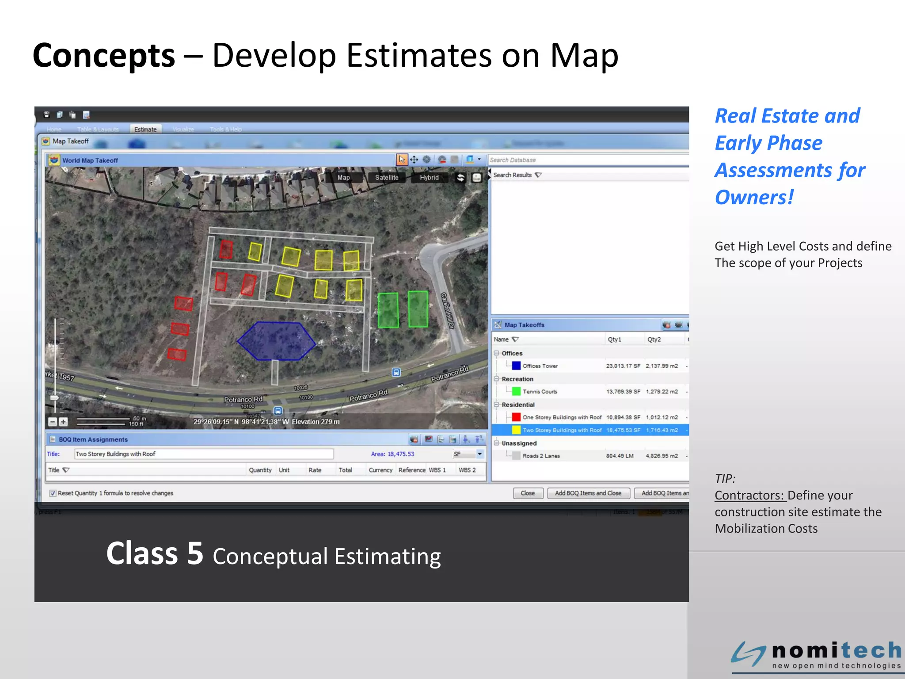Toggle Reset Quantity 1 formula checkbox
905x679 pixels.
53,493
